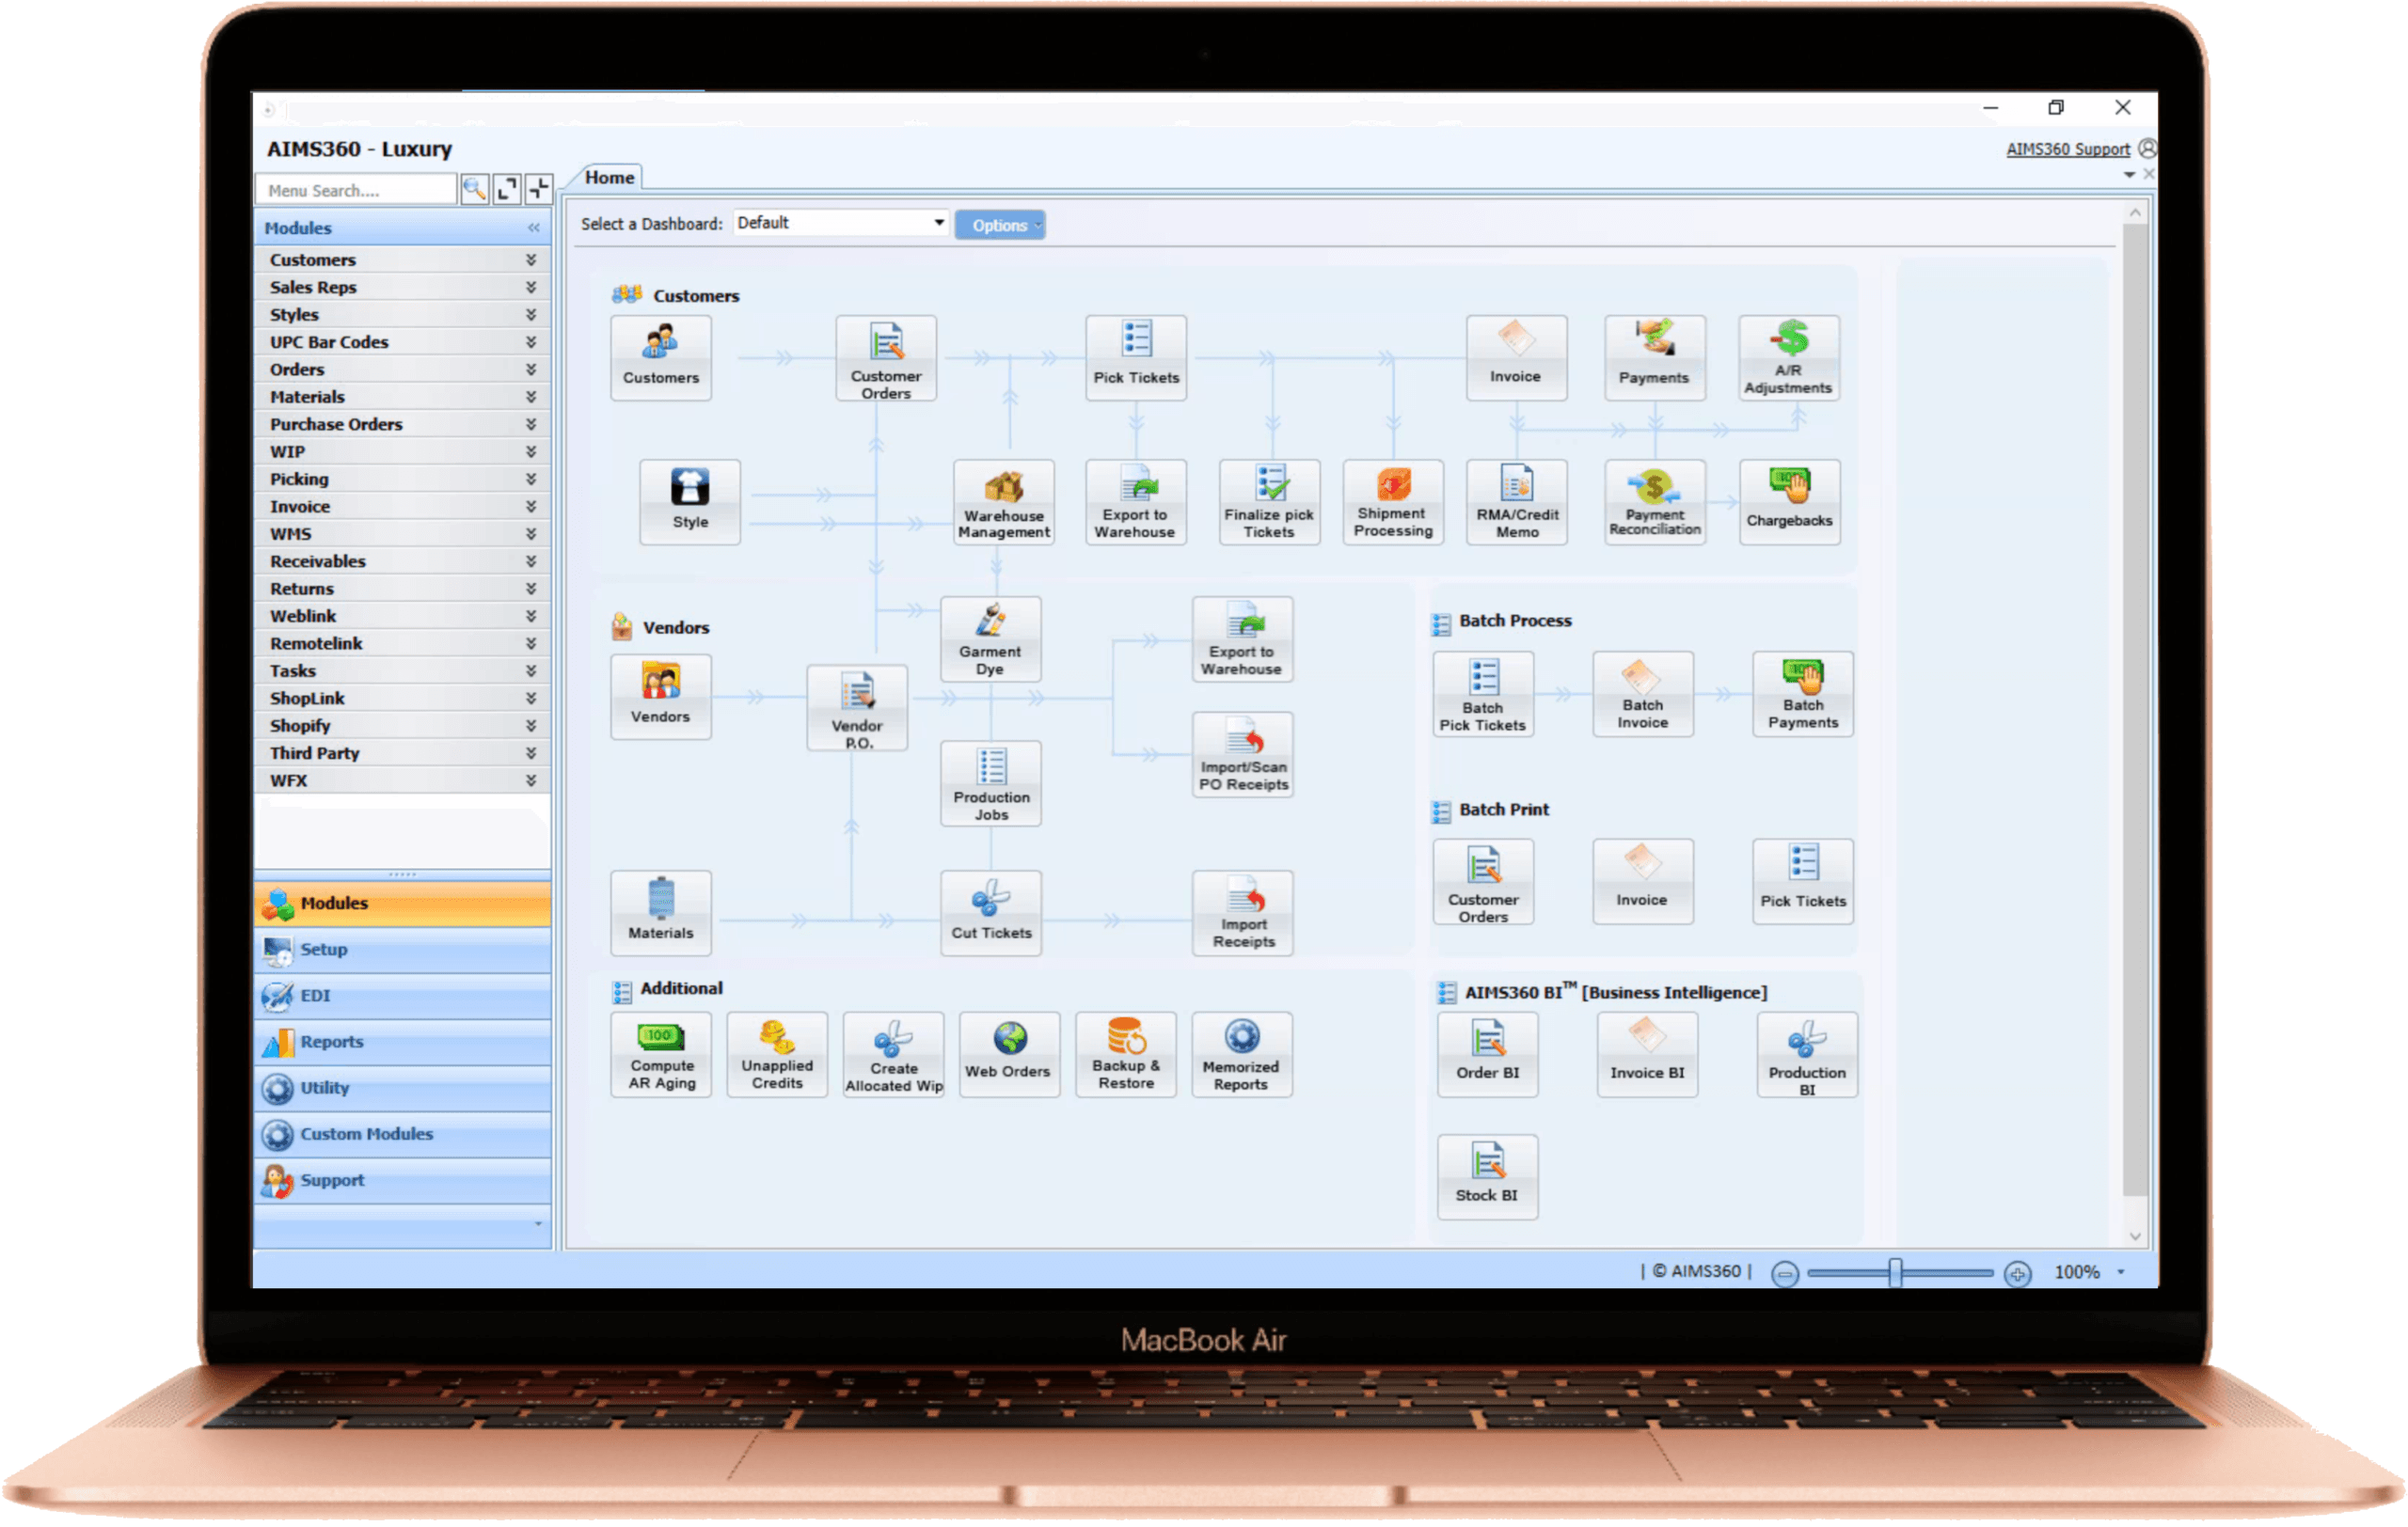Launch the Vendor P.O. module

point(858,706)
